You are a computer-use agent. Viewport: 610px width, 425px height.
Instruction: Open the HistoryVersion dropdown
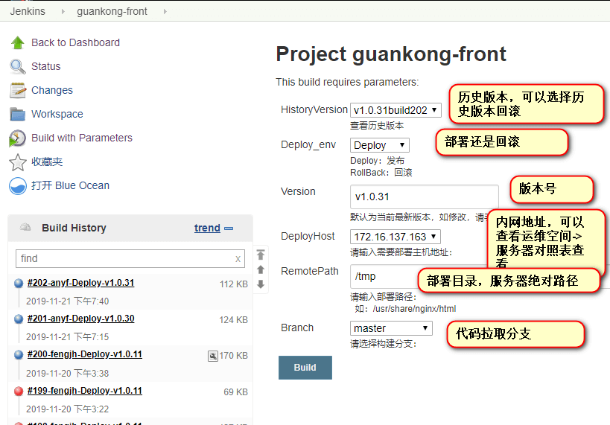395,110
